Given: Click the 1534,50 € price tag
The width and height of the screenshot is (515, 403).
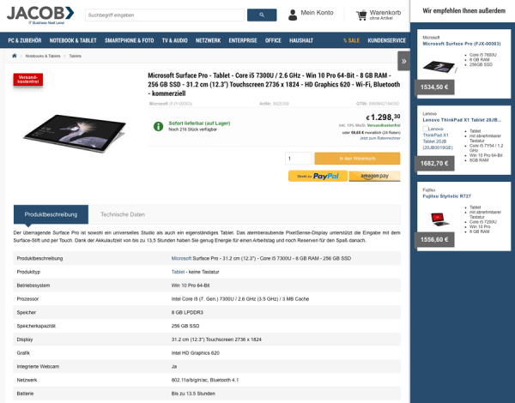Looking at the screenshot, I should tap(434, 87).
